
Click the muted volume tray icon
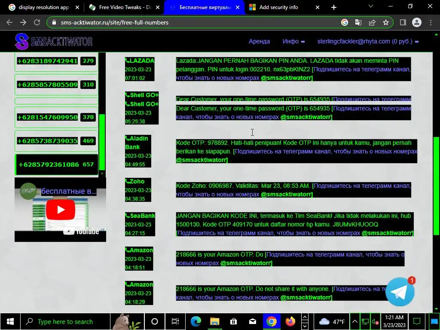click(375, 321)
